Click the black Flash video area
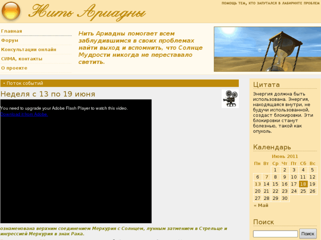Viewport: 321px width, 240px height. pos(76,161)
